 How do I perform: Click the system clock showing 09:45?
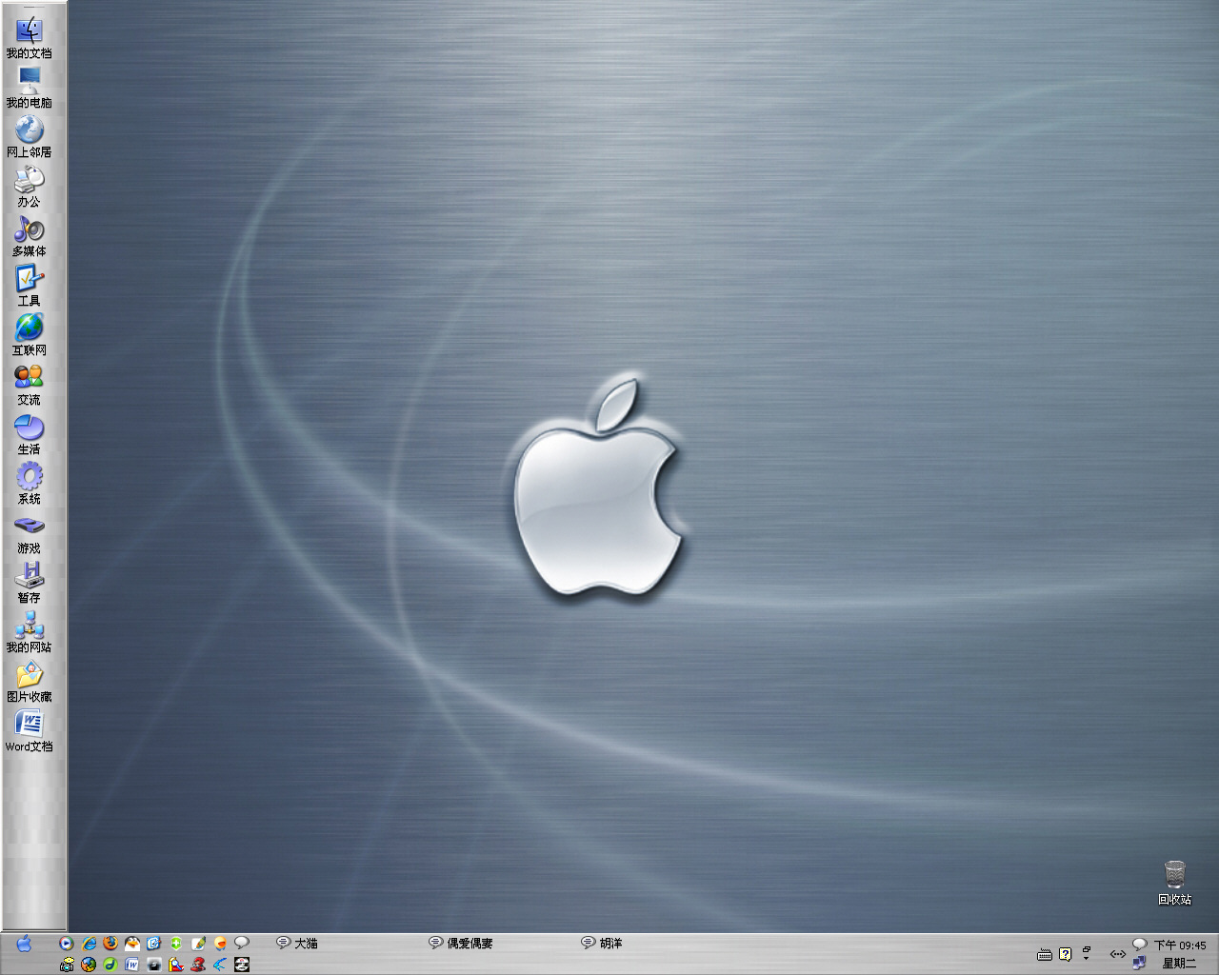click(x=1180, y=945)
